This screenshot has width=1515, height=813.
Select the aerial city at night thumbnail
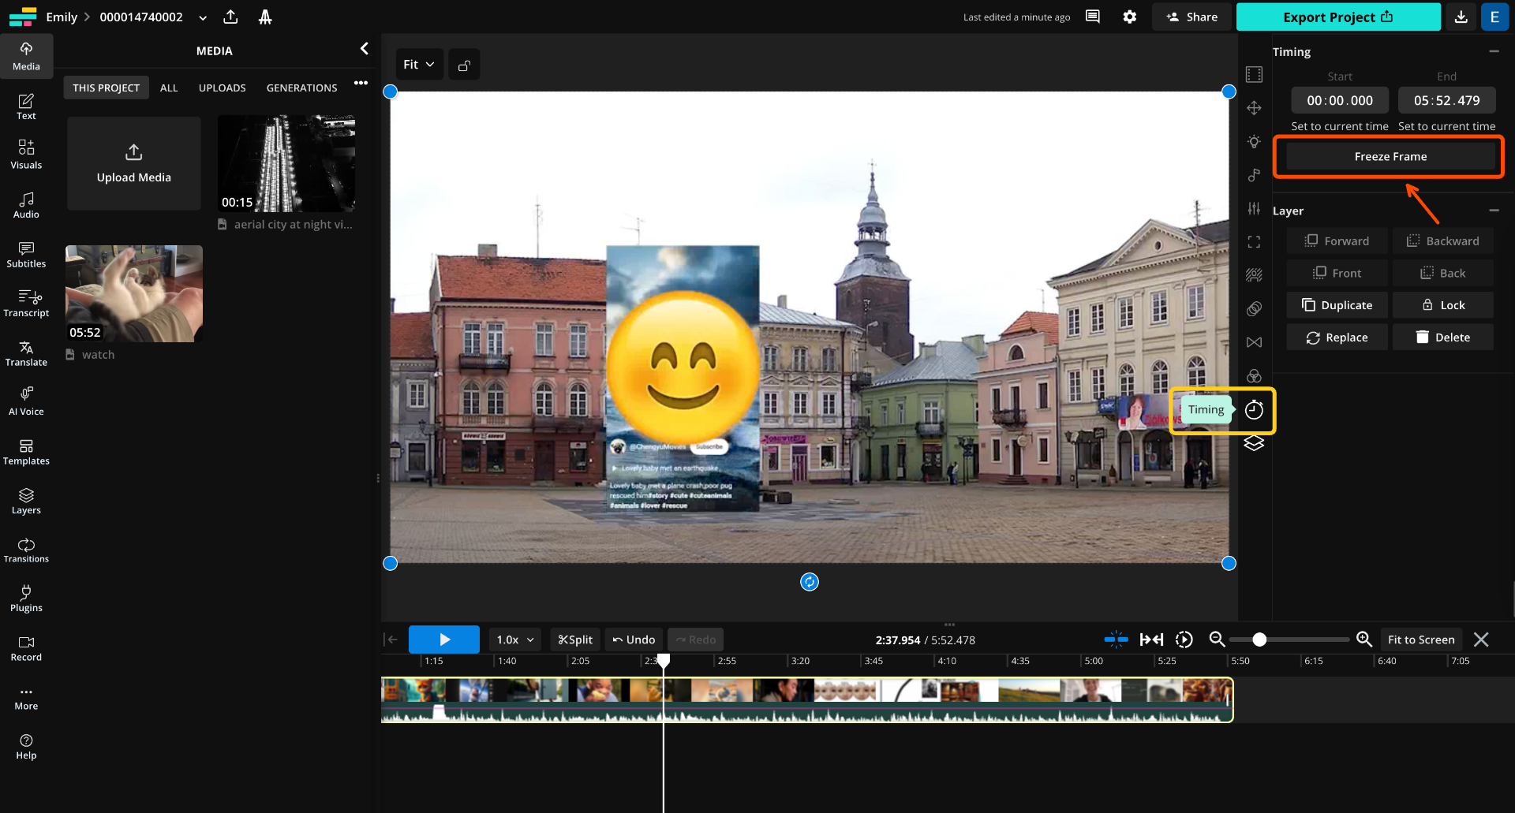[286, 163]
